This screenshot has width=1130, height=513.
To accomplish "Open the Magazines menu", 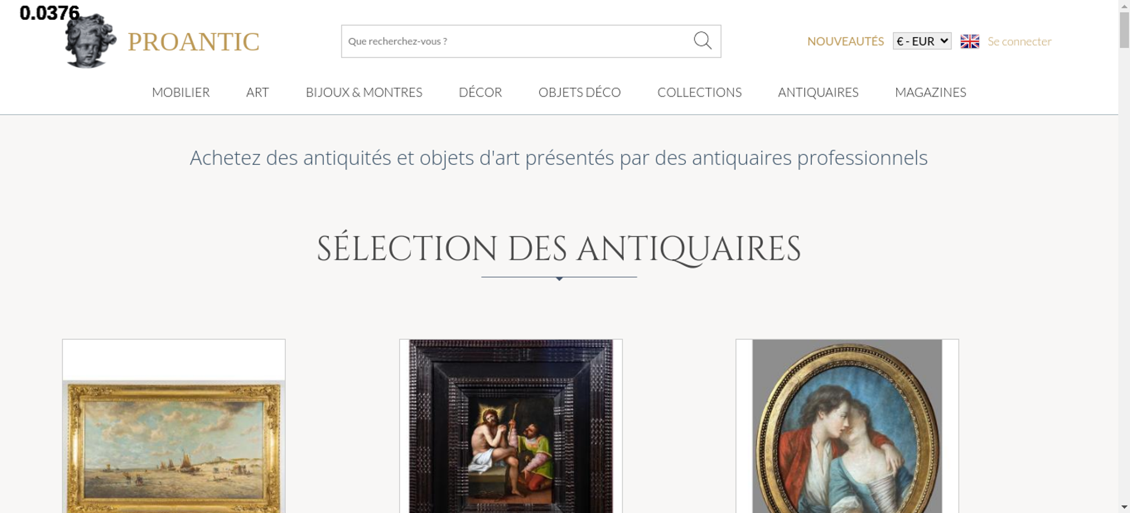I will (x=931, y=92).
